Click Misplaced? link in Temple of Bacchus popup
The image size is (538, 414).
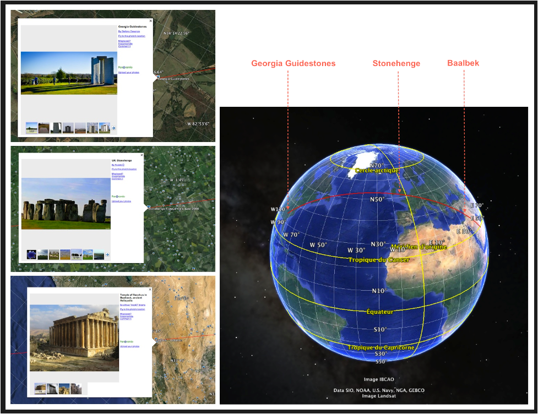[x=126, y=314]
